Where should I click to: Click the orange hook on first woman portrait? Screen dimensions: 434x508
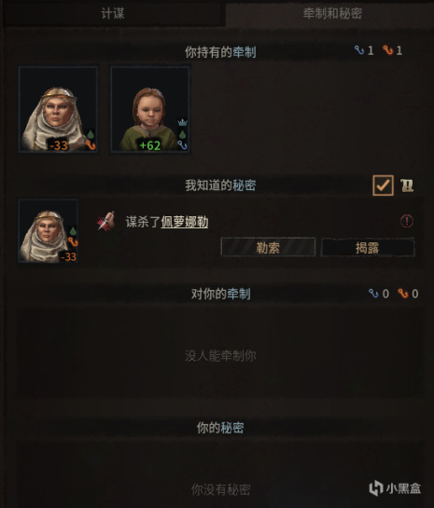click(x=91, y=145)
